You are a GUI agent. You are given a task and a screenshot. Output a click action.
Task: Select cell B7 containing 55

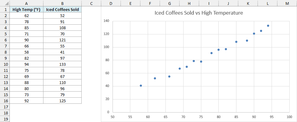(x=62, y=46)
